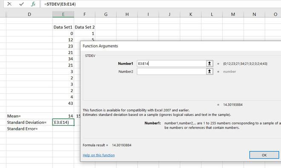Click the Standard Error= label cell
The image size is (281, 168).
(29, 129)
